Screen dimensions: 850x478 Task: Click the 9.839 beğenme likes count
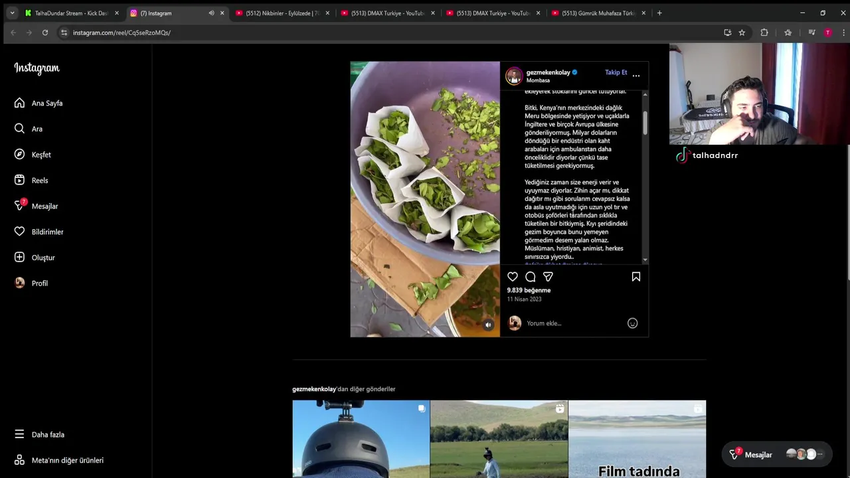pyautogui.click(x=529, y=290)
